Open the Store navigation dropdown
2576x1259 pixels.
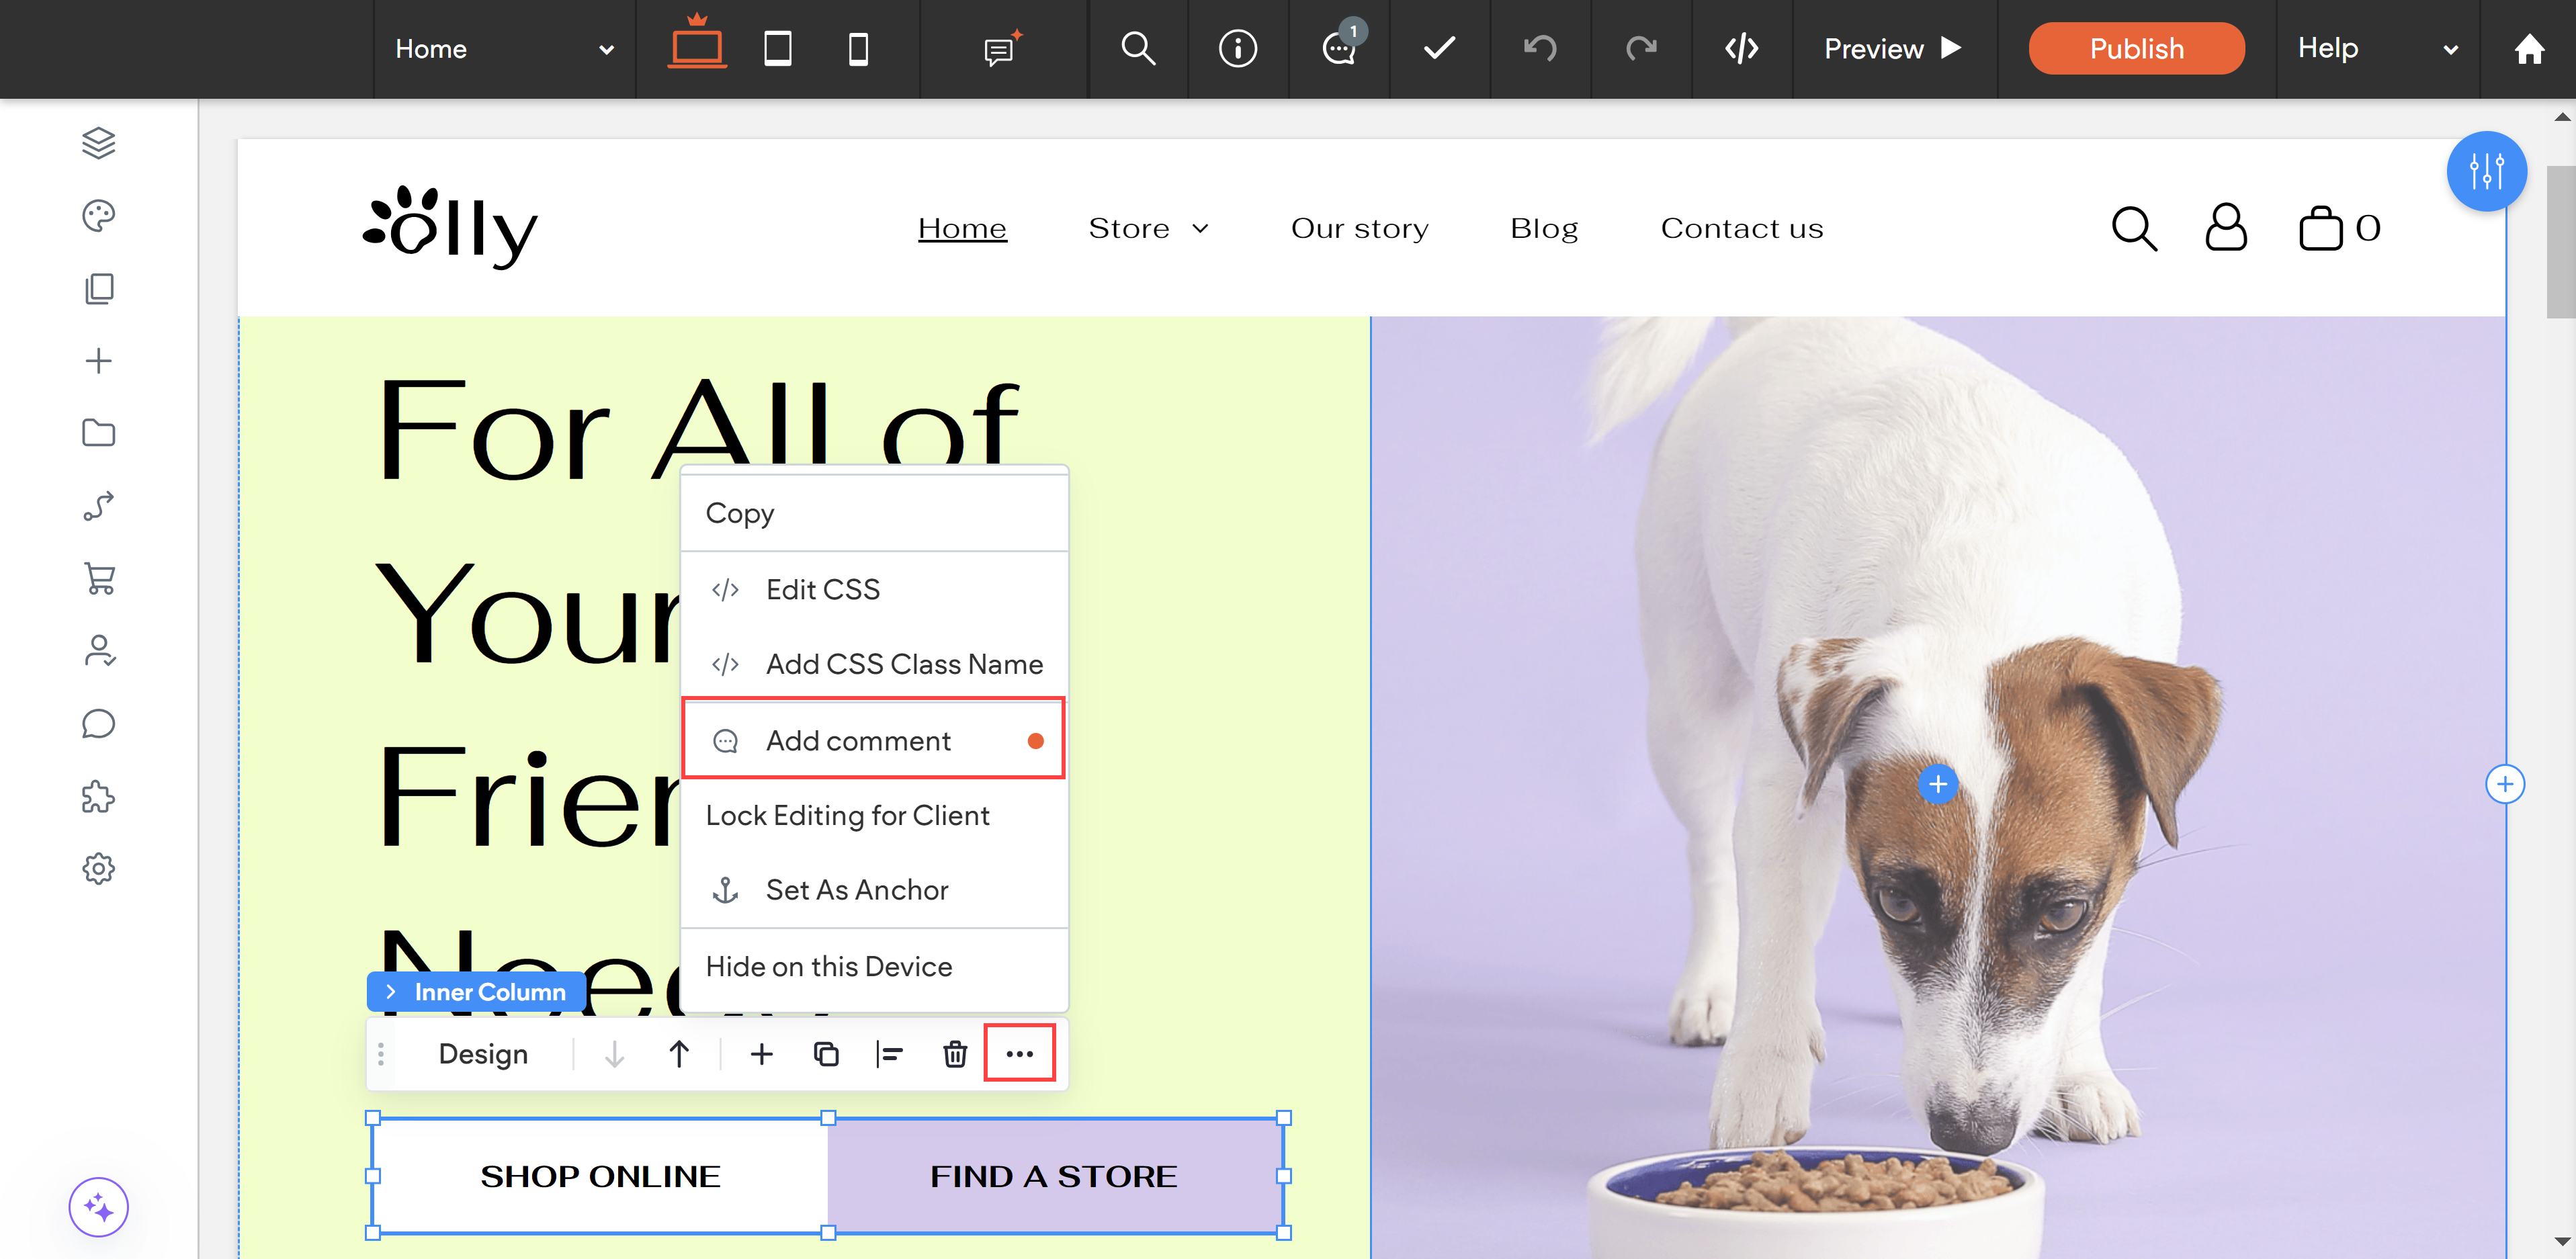pos(1148,228)
